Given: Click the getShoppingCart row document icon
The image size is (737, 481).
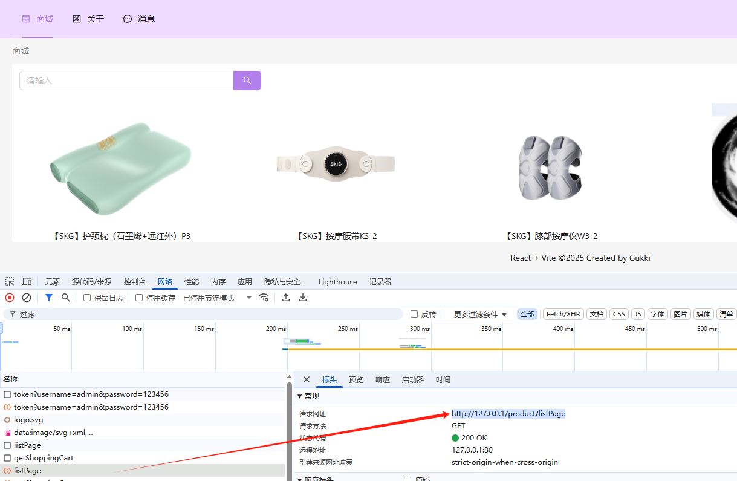Looking at the screenshot, I should click(x=7, y=458).
